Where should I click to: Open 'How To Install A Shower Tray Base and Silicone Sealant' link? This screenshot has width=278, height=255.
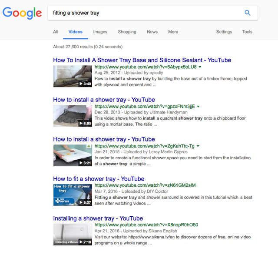pyautogui.click(x=142, y=60)
